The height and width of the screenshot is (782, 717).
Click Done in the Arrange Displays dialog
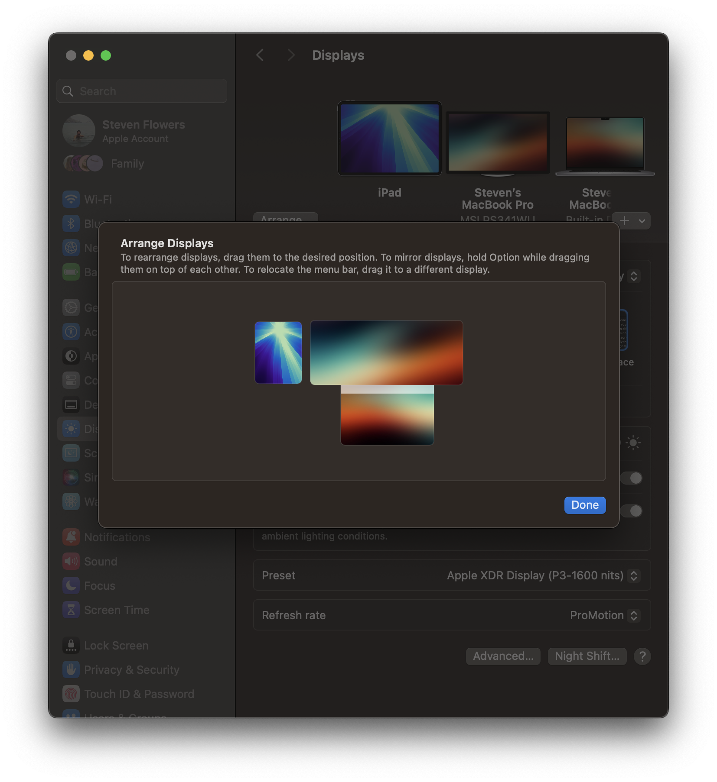pos(585,505)
